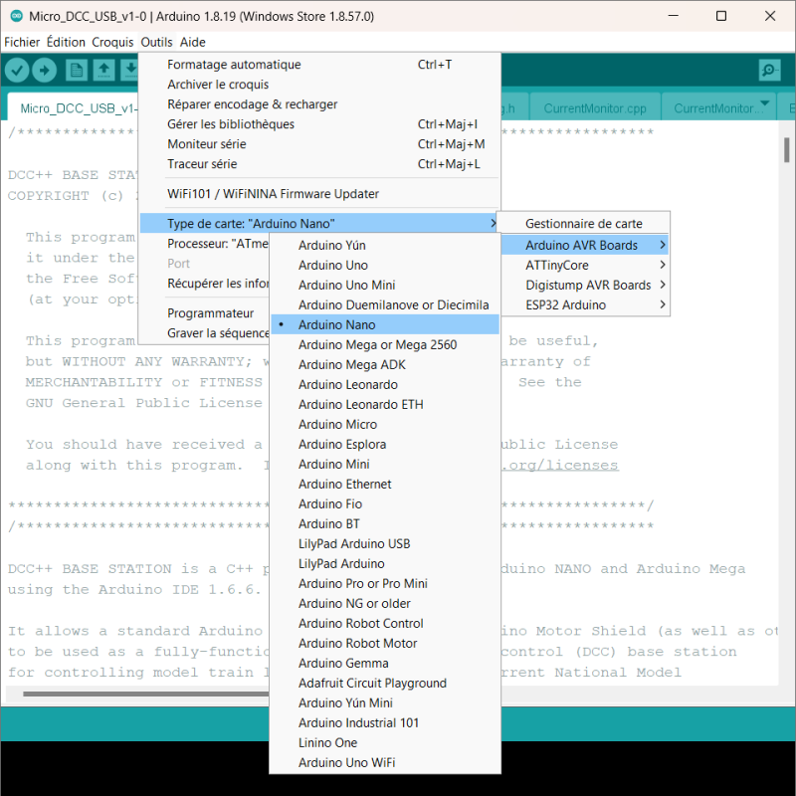This screenshot has height=796, width=796.
Task: Open the Croquis menu
Action: 112,42
